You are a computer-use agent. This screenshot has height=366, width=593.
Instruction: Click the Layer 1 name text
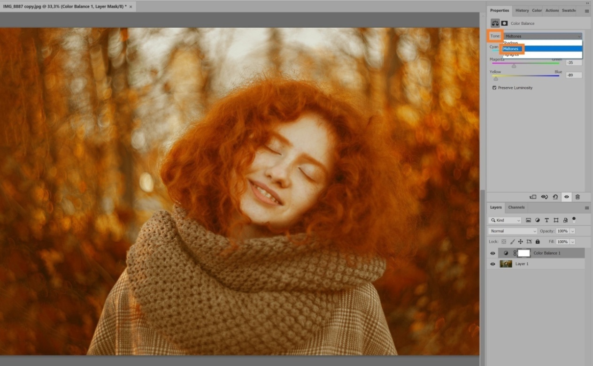522,264
